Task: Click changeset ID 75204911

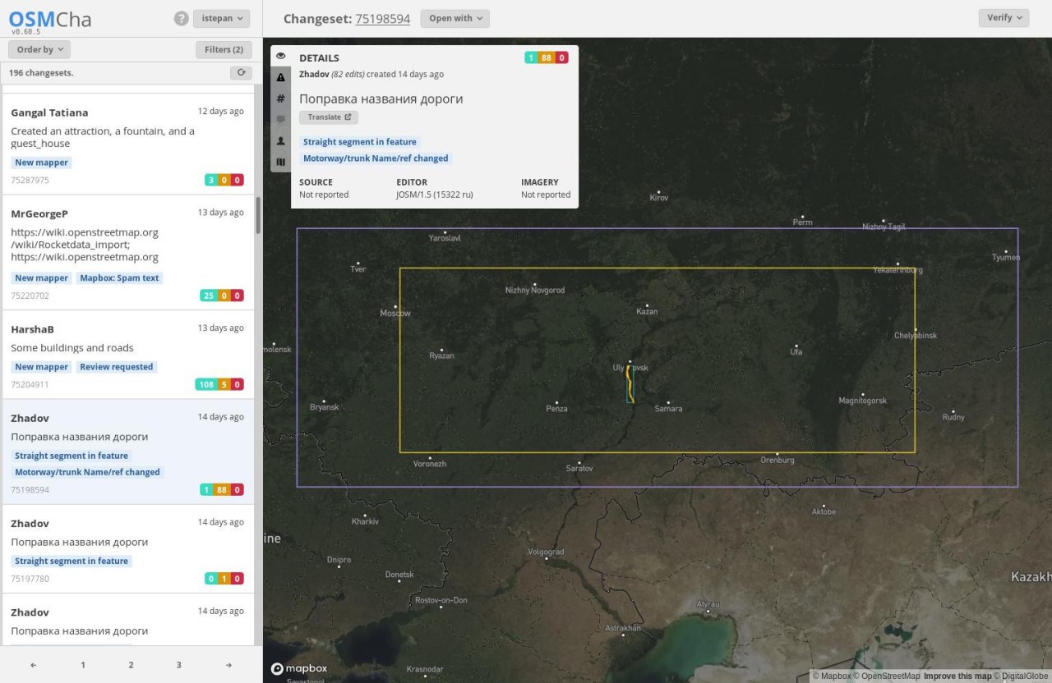Action: tap(30, 385)
